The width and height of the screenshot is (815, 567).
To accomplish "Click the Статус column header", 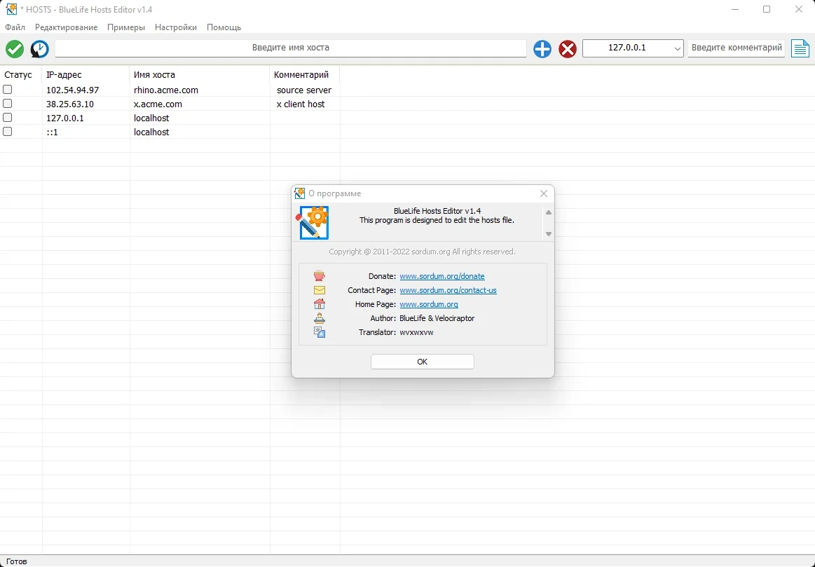I will tap(21, 75).
